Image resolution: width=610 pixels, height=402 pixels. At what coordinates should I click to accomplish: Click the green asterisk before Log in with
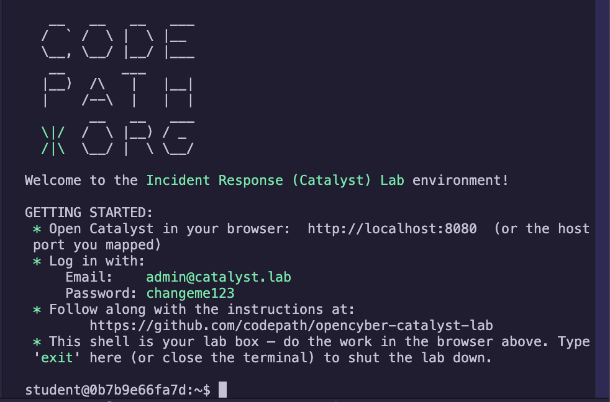point(37,261)
